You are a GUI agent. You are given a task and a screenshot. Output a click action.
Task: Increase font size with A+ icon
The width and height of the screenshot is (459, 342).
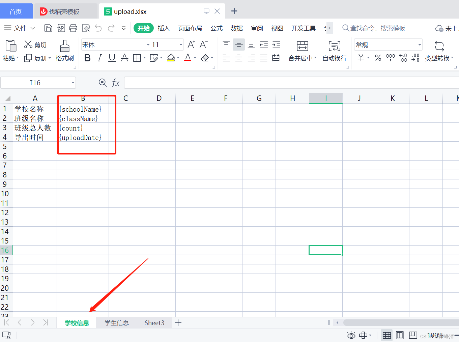(191, 45)
